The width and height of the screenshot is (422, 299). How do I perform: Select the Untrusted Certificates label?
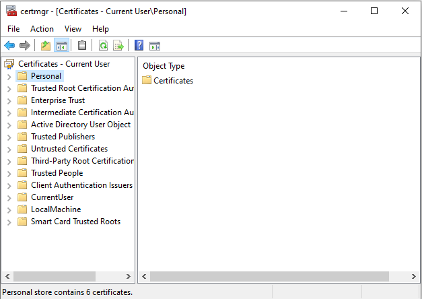pos(69,149)
